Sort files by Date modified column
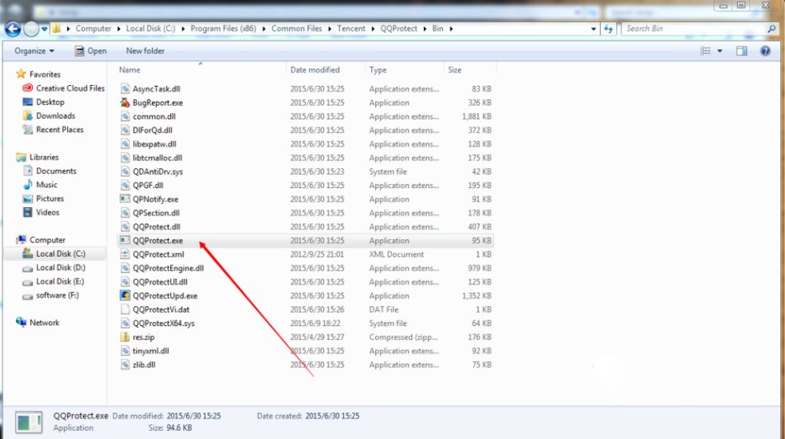 tap(315, 70)
